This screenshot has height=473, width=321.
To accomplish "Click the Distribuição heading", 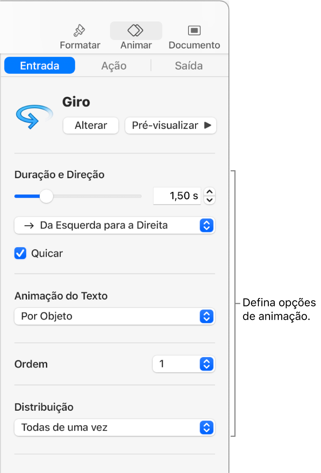I will point(44,407).
